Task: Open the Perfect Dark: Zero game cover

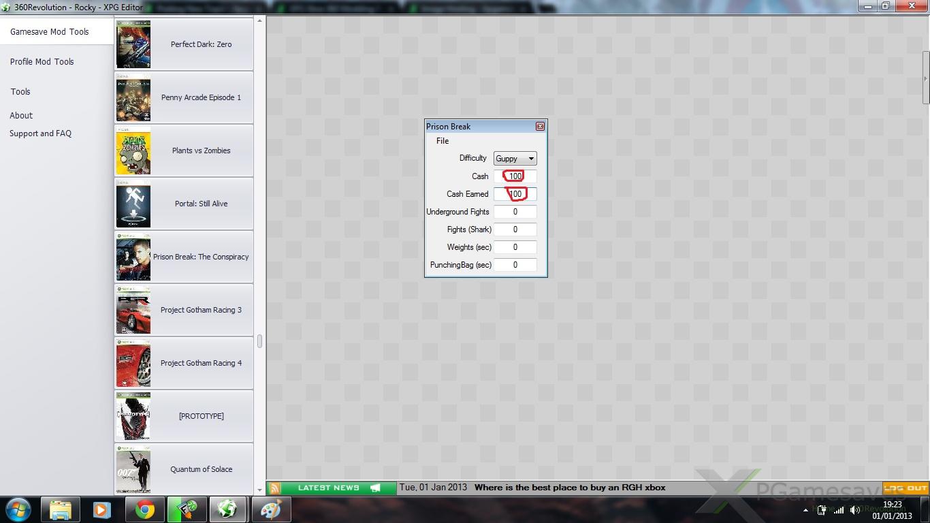Action: point(133,44)
